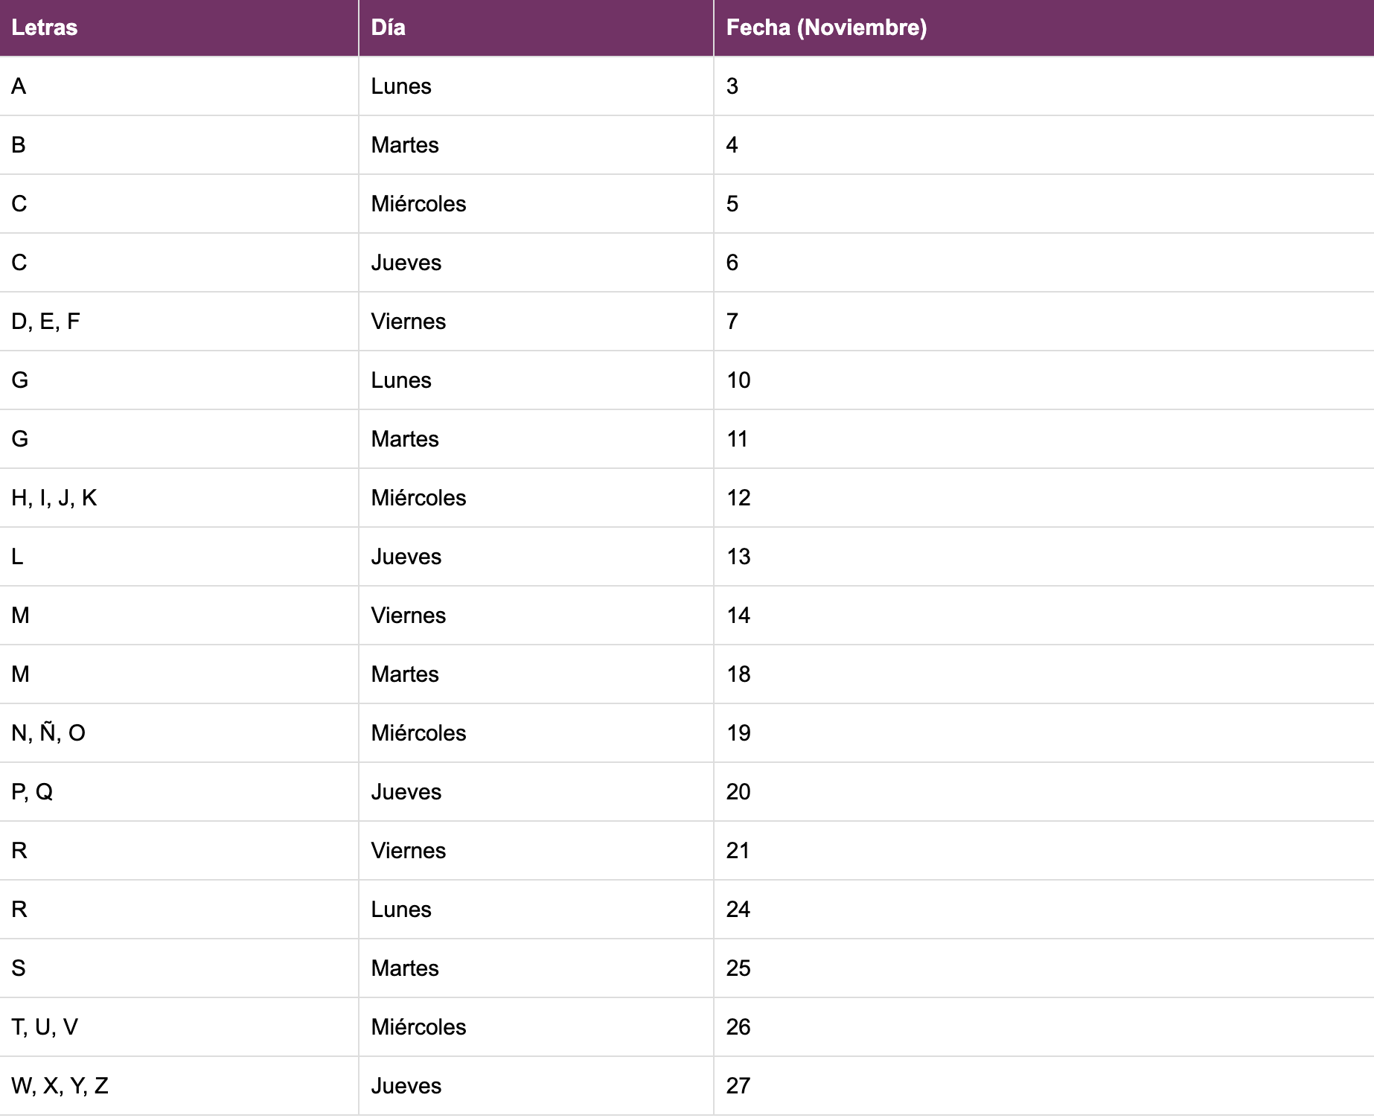Select Viernes in the row dated 14
The height and width of the screenshot is (1118, 1374).
(409, 616)
